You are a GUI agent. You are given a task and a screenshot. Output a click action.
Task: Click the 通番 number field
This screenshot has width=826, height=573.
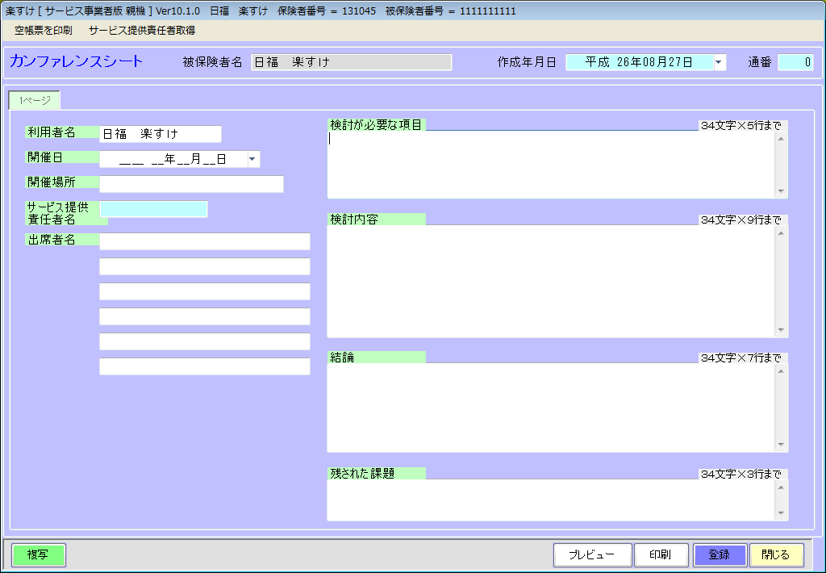click(x=795, y=62)
